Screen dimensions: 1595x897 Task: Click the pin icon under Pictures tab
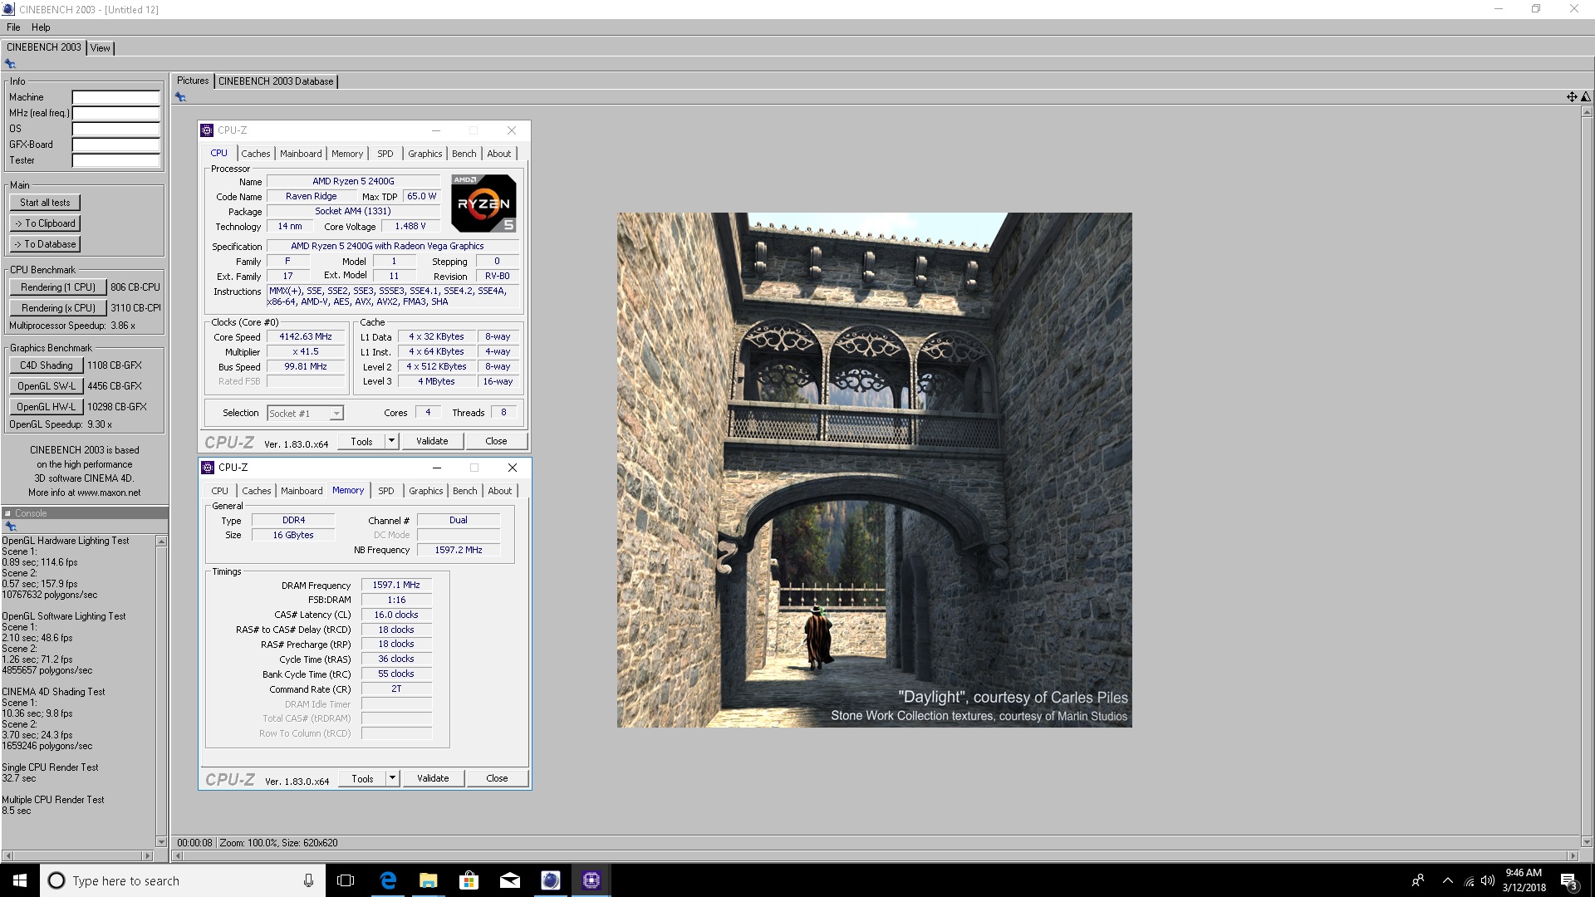[180, 97]
